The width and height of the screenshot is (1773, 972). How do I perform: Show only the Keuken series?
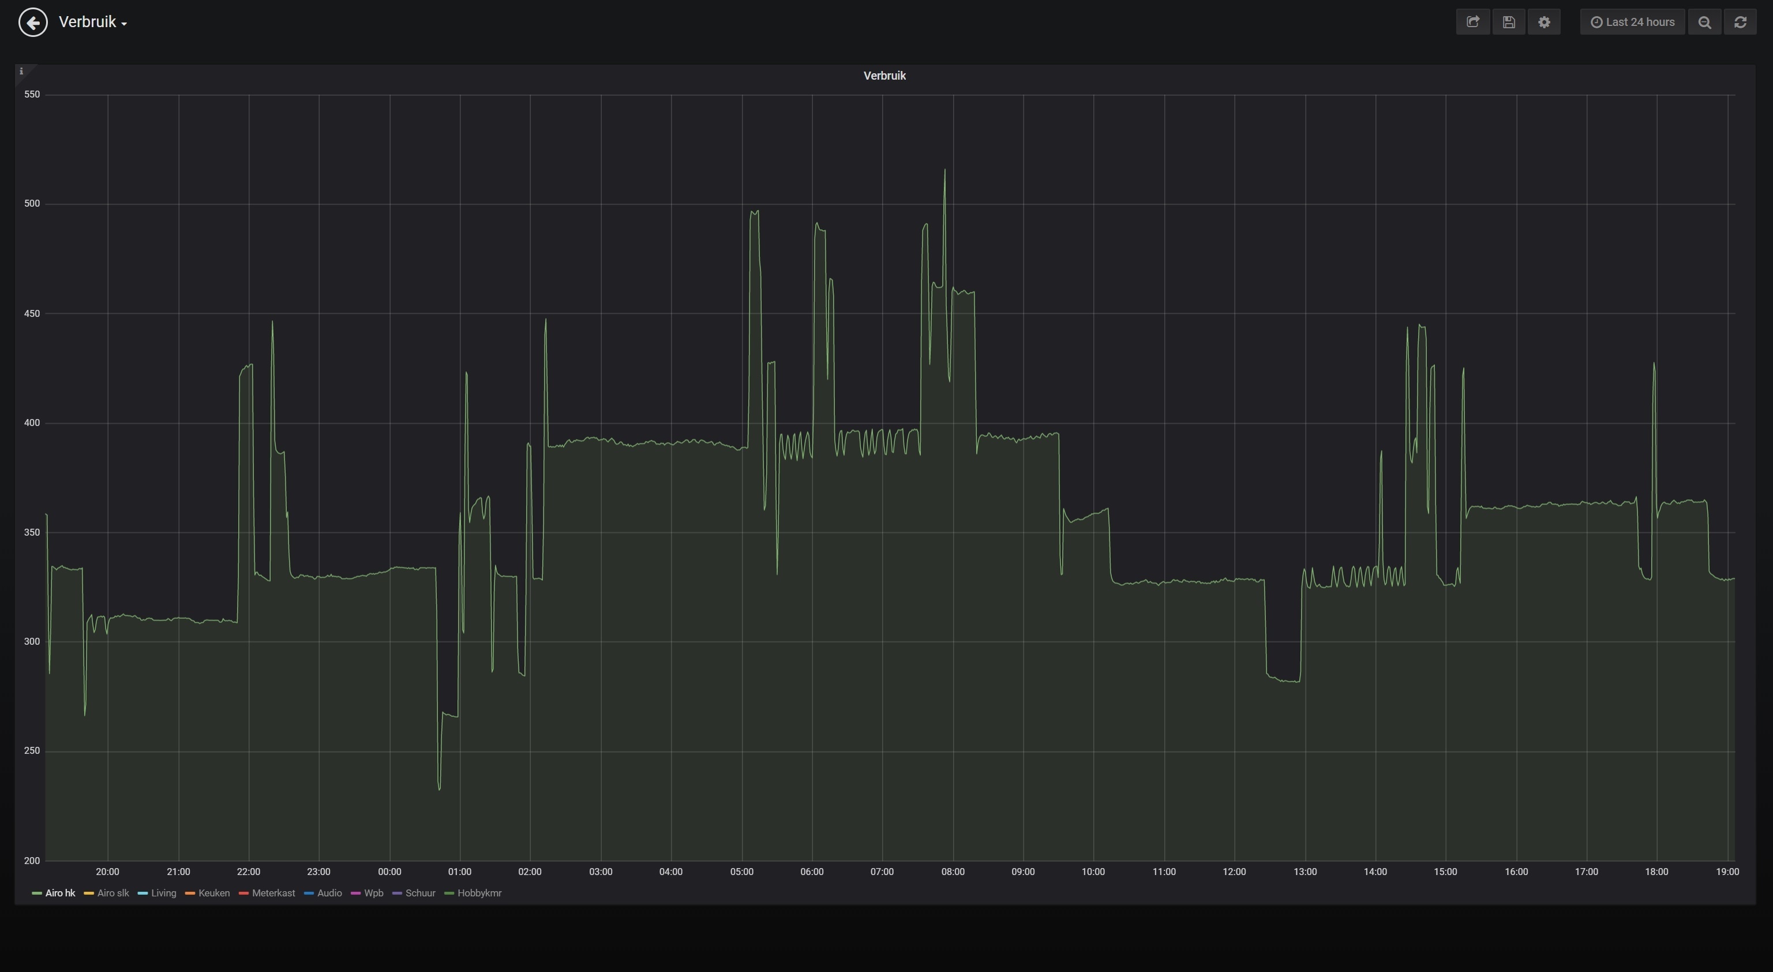(213, 893)
